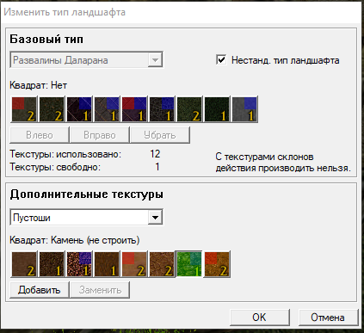Open the Развалины Даларана base type dropdown
This screenshot has width=364, height=333.
(x=86, y=60)
